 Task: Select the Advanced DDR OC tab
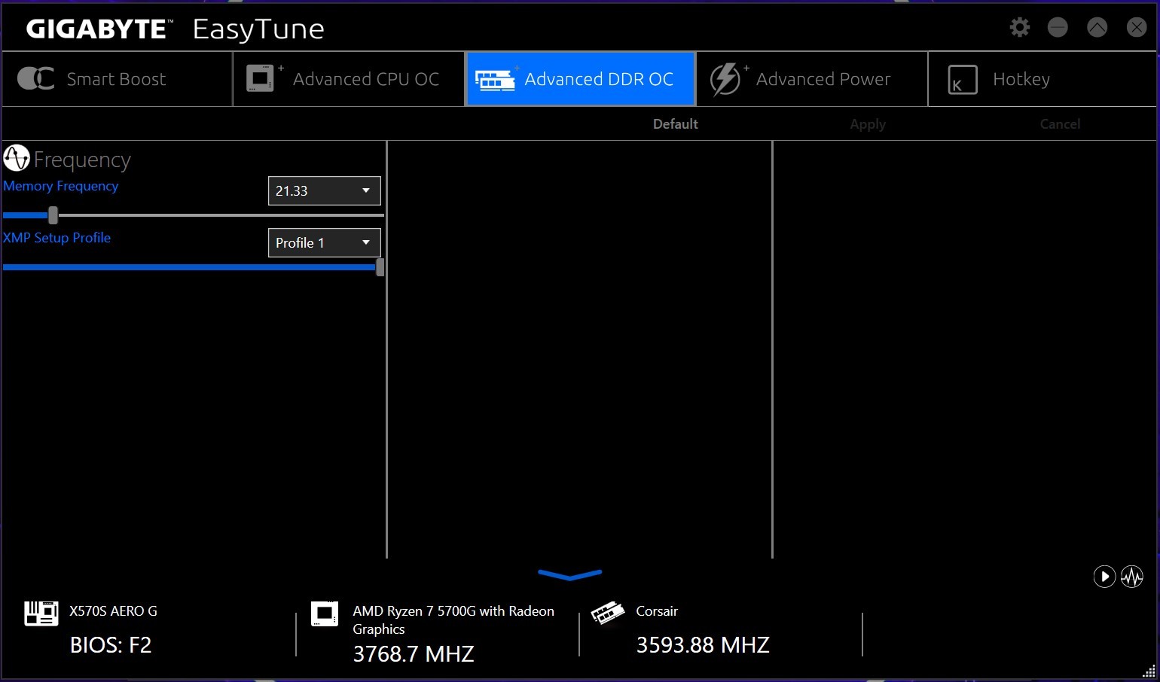pos(581,79)
